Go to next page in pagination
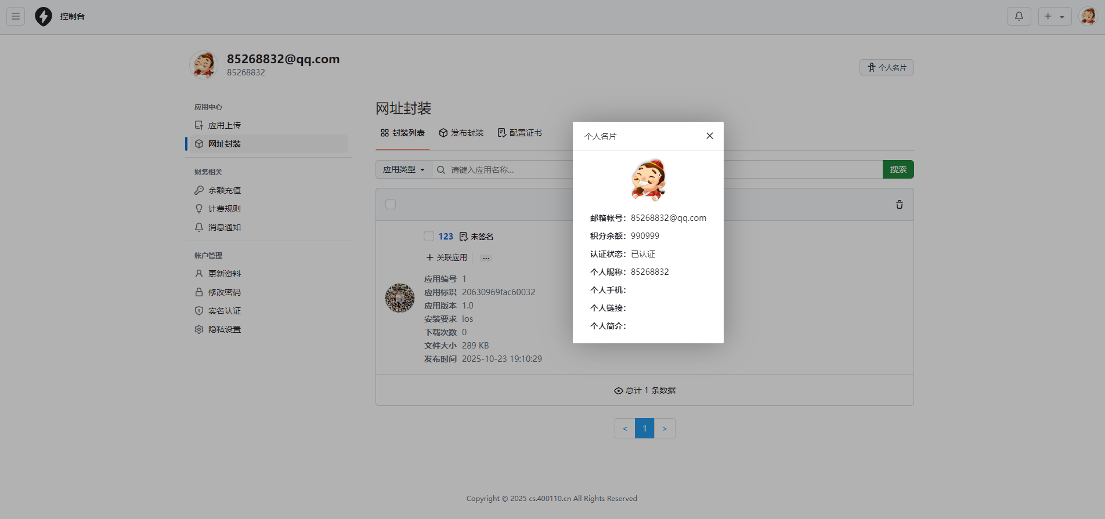This screenshot has width=1105, height=519. 665,429
